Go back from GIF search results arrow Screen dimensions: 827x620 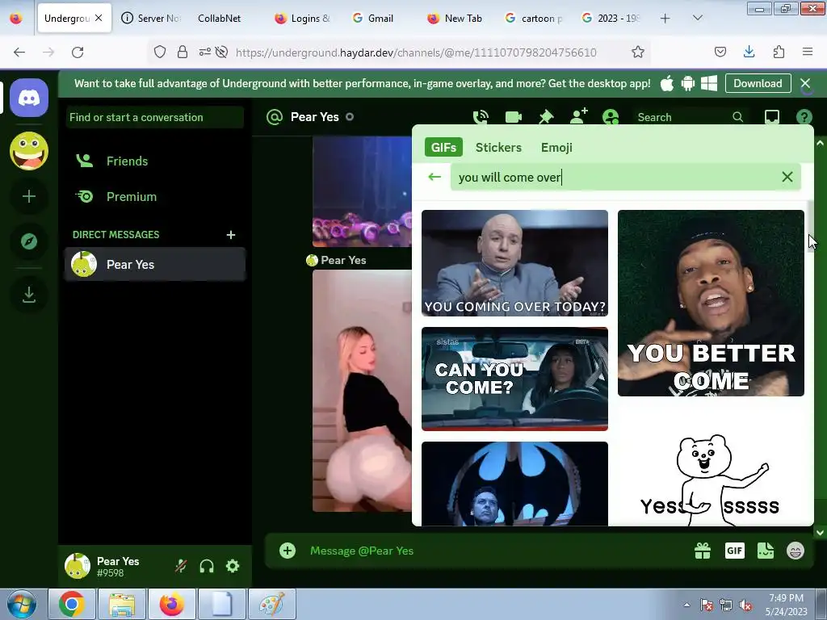434,177
